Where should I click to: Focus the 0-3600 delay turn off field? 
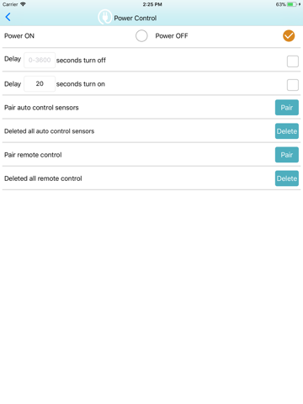40,60
